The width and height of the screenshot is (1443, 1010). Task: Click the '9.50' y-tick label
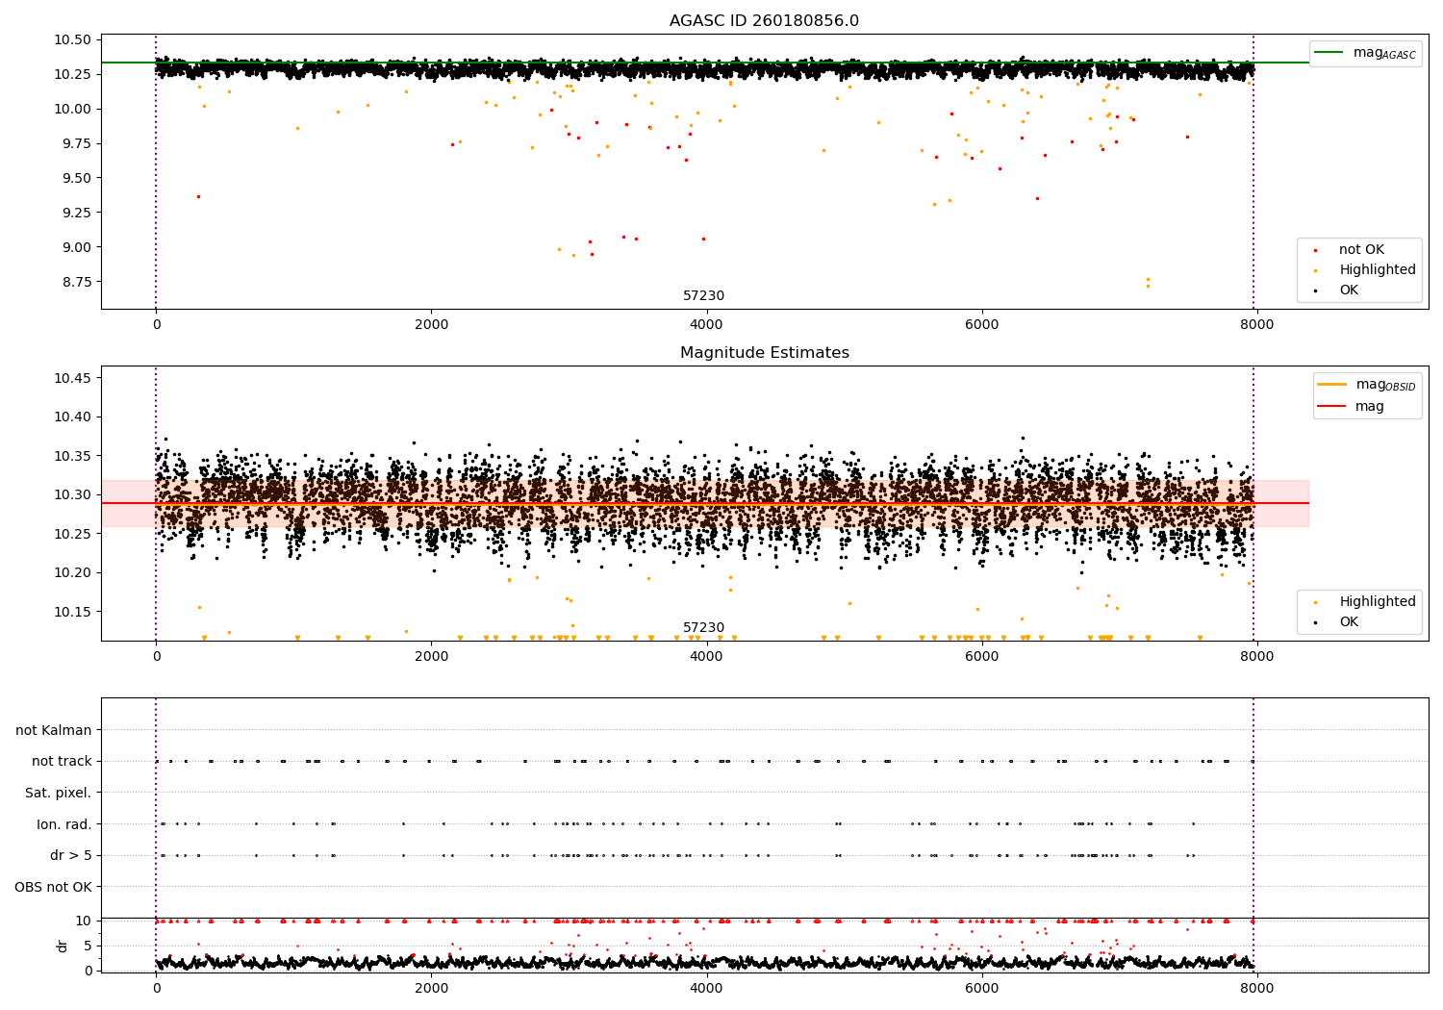pos(76,178)
